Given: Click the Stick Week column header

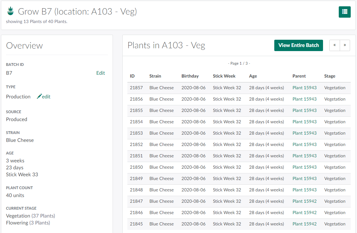Looking at the screenshot, I should [x=224, y=76].
